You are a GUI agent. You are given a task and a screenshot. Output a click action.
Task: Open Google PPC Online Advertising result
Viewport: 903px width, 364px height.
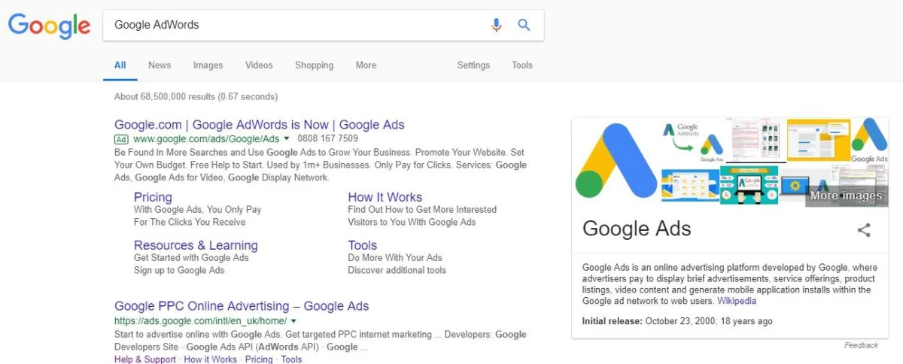pyautogui.click(x=242, y=306)
